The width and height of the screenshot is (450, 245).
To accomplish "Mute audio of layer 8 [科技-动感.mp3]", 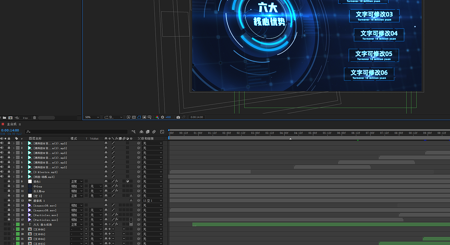I will (x=2, y=177).
